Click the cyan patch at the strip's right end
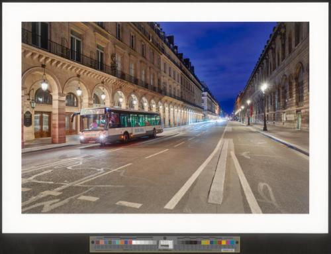This screenshot has height=254, width=331. coord(232,242)
